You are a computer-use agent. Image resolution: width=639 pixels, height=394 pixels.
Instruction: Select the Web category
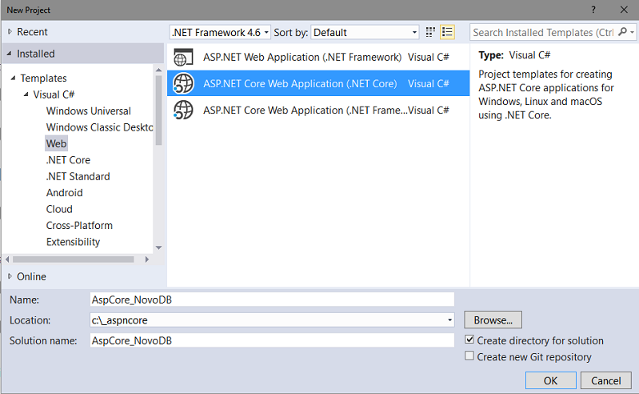56,143
